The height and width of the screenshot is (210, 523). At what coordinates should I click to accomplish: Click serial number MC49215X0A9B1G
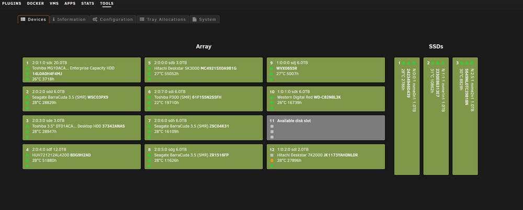pos(219,68)
